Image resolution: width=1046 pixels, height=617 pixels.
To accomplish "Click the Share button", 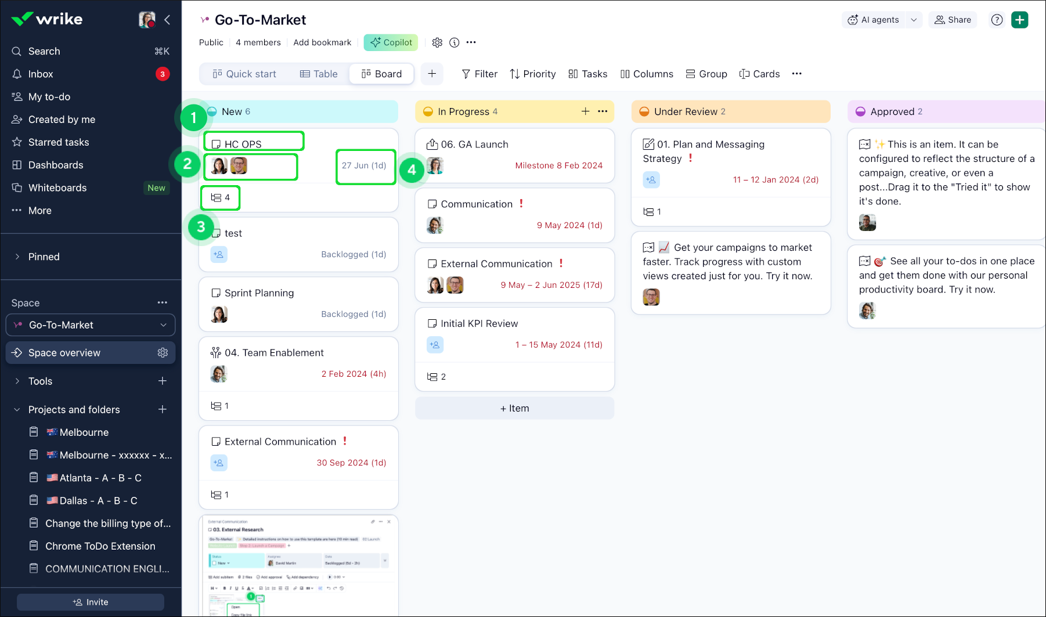I will [953, 20].
